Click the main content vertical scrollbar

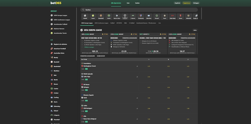(201, 14)
